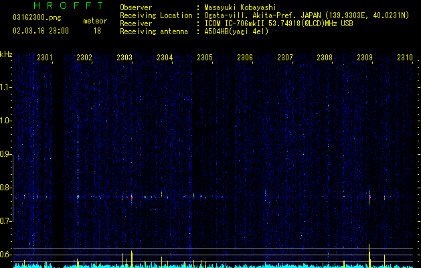Click the 'meteor' label
This screenshot has width=421, height=268.
click(95, 21)
